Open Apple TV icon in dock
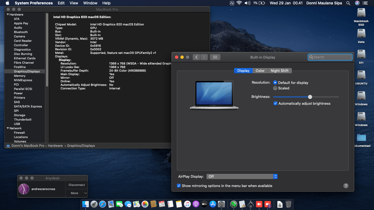374x210 pixels. coord(204,204)
